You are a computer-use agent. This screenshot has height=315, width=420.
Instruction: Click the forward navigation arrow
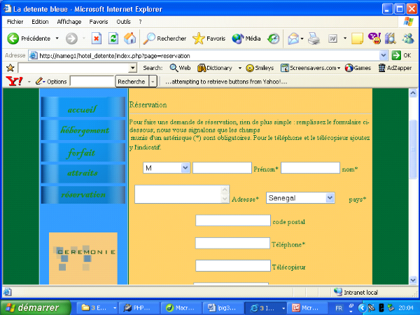[x=71, y=38]
